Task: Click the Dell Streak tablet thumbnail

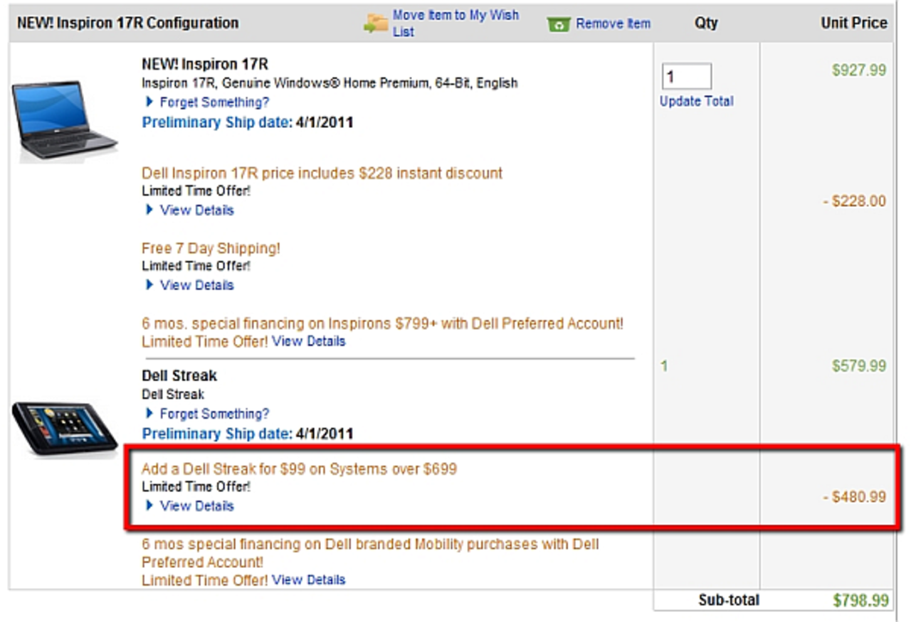Action: (64, 427)
